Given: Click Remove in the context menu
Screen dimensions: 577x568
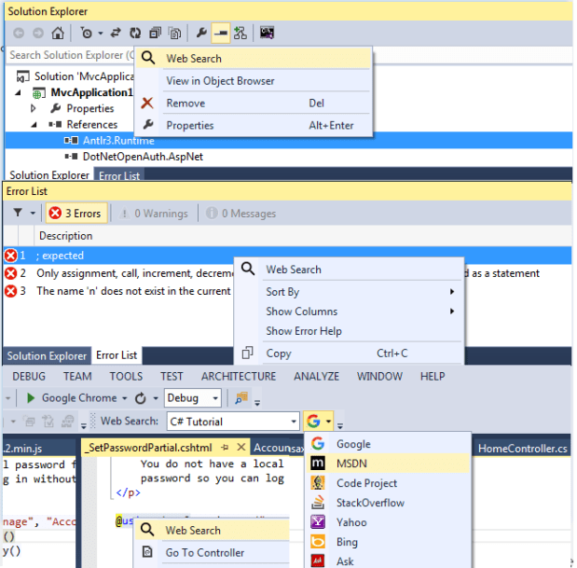Looking at the screenshot, I should 254,104.
